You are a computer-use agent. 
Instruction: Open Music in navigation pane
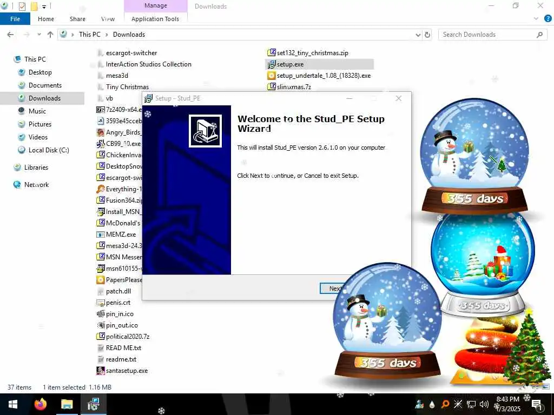(37, 111)
